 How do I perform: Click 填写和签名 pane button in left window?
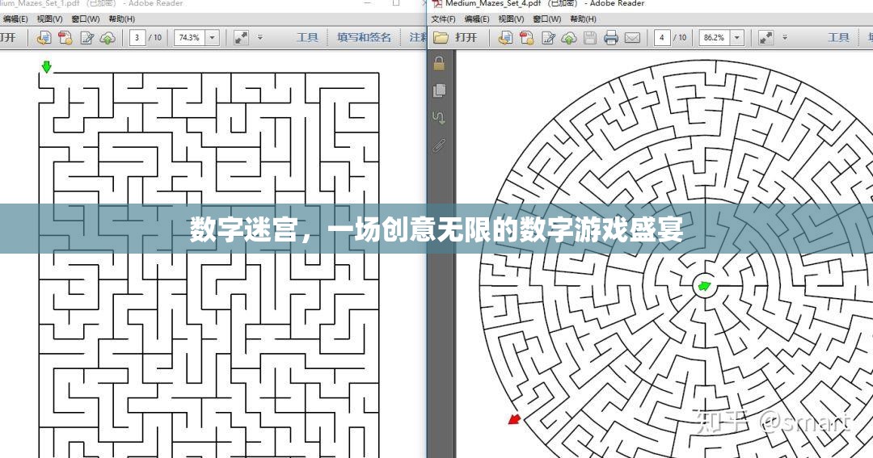tap(364, 38)
